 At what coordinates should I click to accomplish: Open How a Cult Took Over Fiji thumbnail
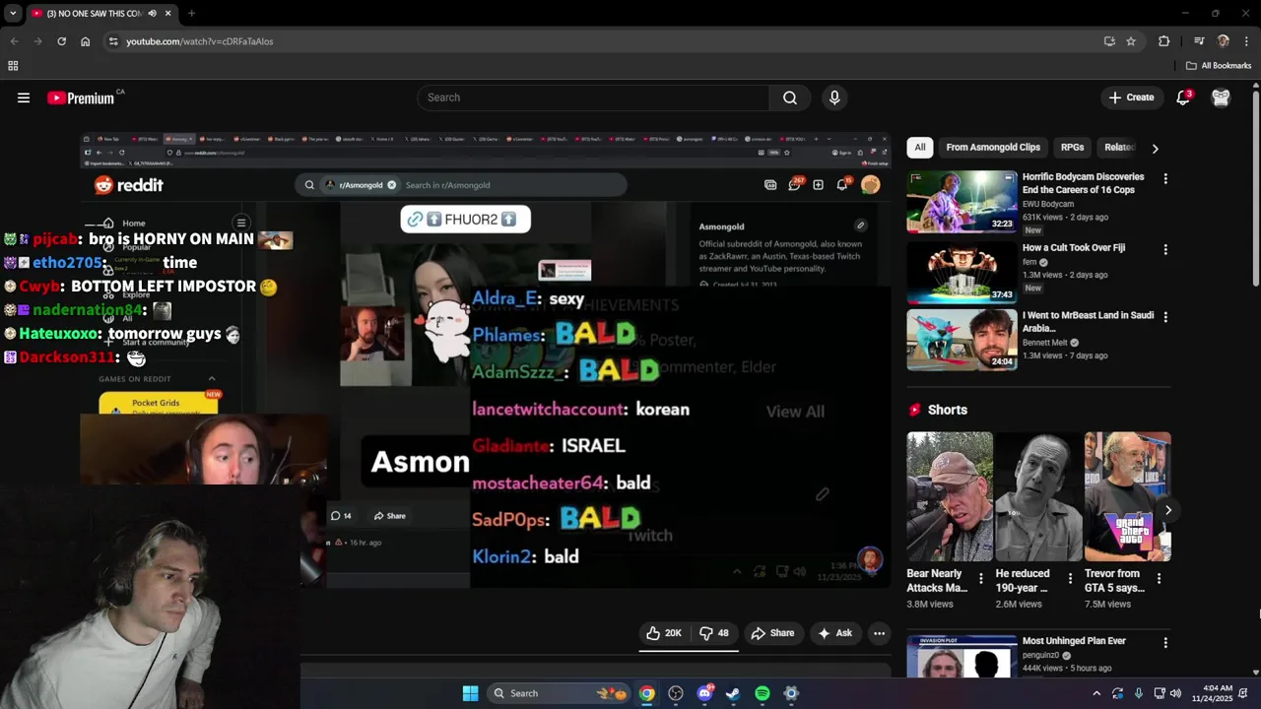click(x=962, y=271)
